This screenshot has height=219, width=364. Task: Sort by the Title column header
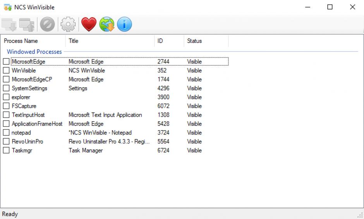click(110, 41)
